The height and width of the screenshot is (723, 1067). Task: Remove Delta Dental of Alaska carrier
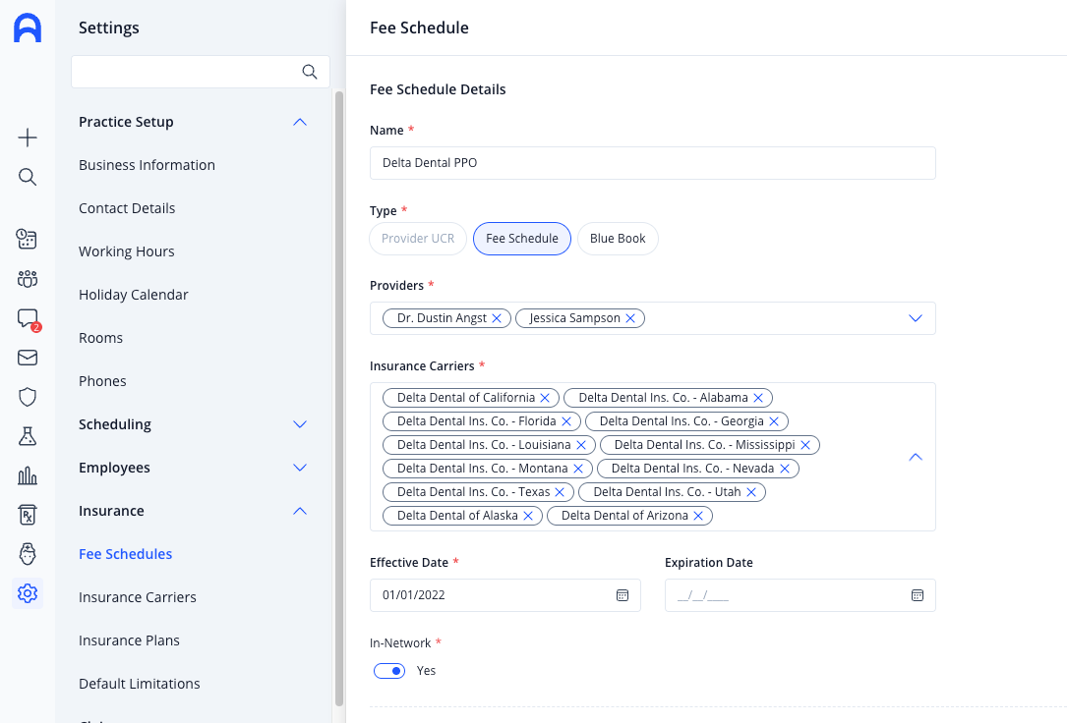click(528, 516)
